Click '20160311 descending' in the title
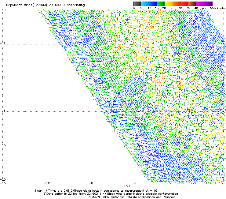226x199 pixels. point(67,5)
